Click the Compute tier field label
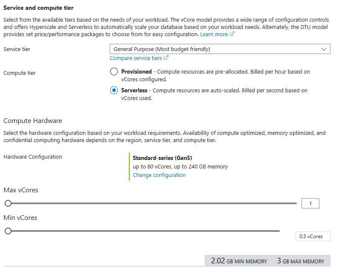The width and height of the screenshot is (359, 268). pos(20,73)
